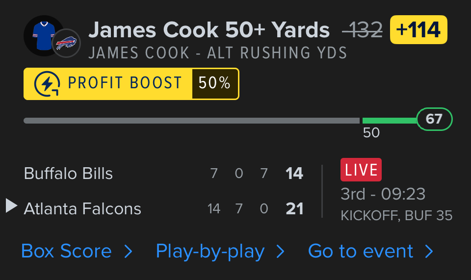Open the Box Score link
471x280 pixels.
coord(67,252)
